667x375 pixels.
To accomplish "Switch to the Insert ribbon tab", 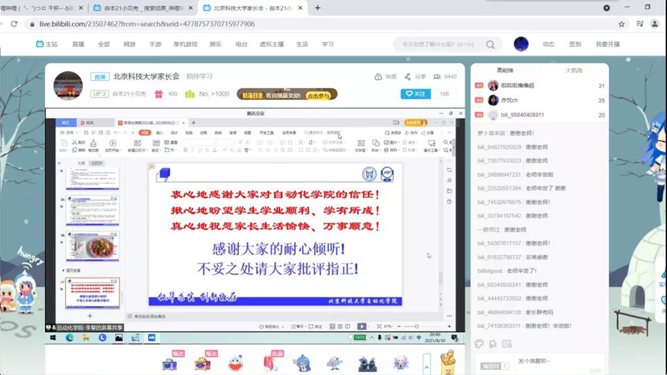I will [158, 132].
